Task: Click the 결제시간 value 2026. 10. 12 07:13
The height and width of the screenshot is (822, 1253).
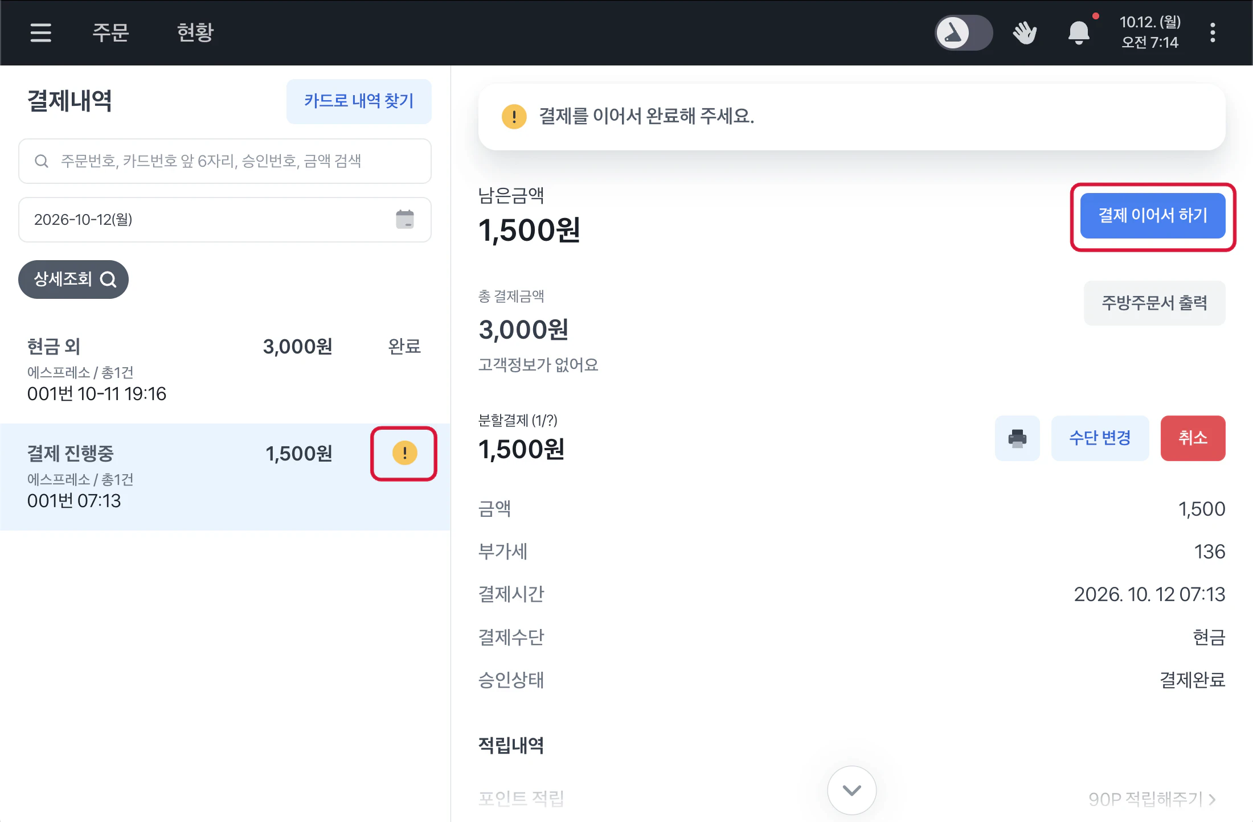Action: click(1149, 594)
